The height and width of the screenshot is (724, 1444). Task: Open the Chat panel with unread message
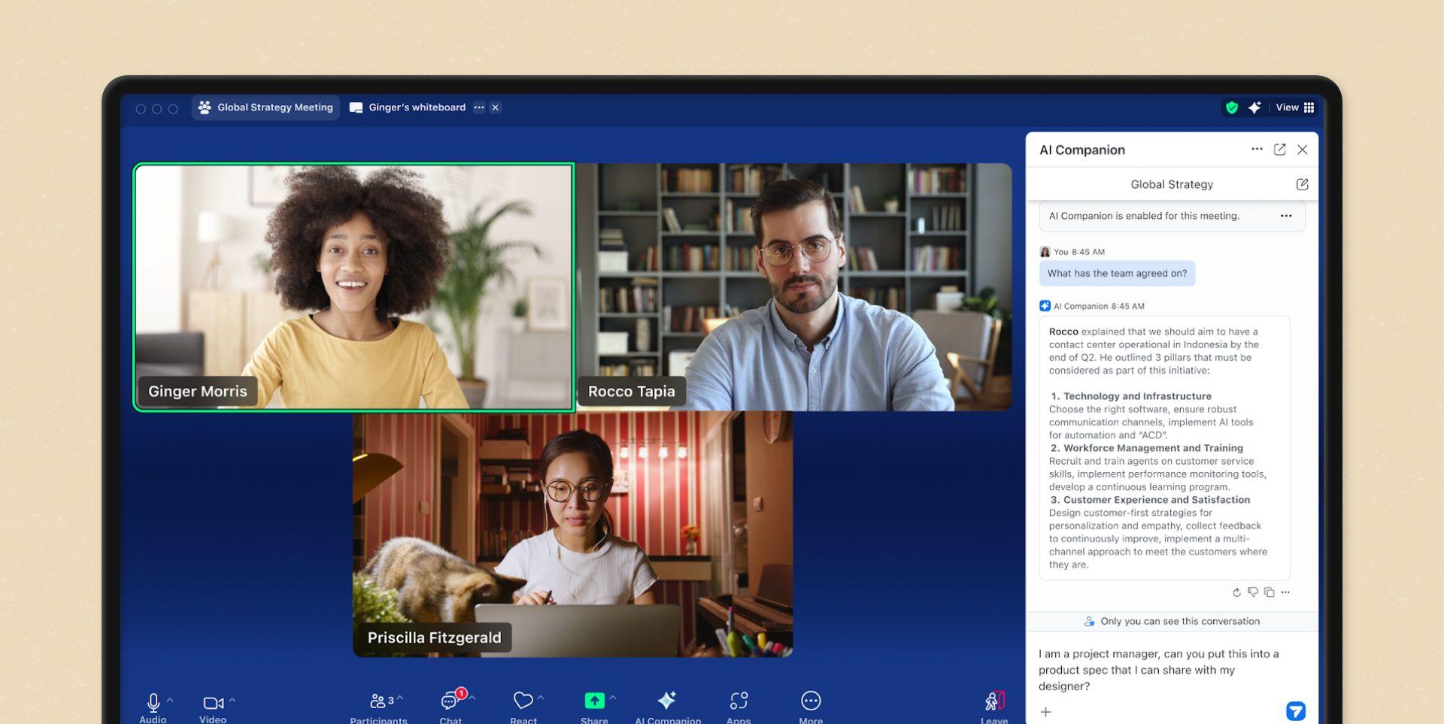450,701
